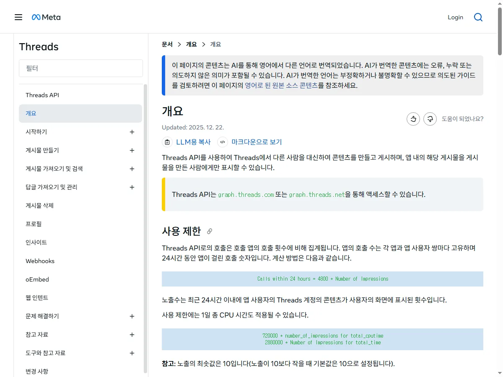Open 변경 사항 sidebar page
The width and height of the screenshot is (503, 377).
tap(80, 372)
